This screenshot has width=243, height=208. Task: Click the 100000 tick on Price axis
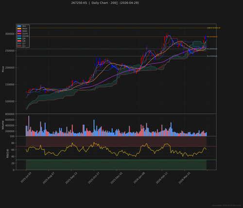[10, 101]
